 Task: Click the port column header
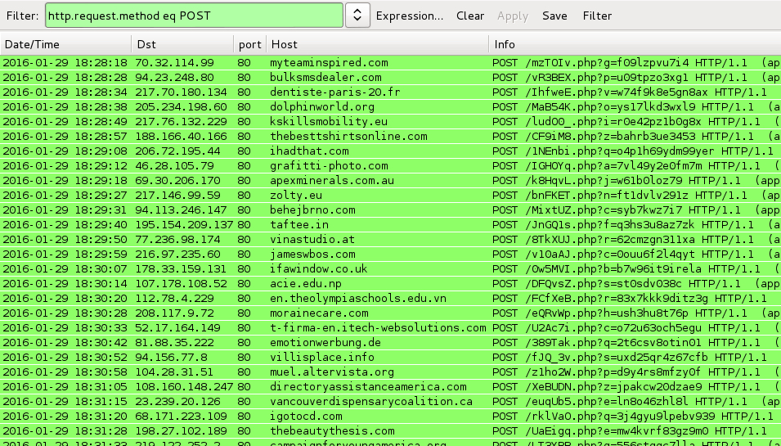(249, 44)
